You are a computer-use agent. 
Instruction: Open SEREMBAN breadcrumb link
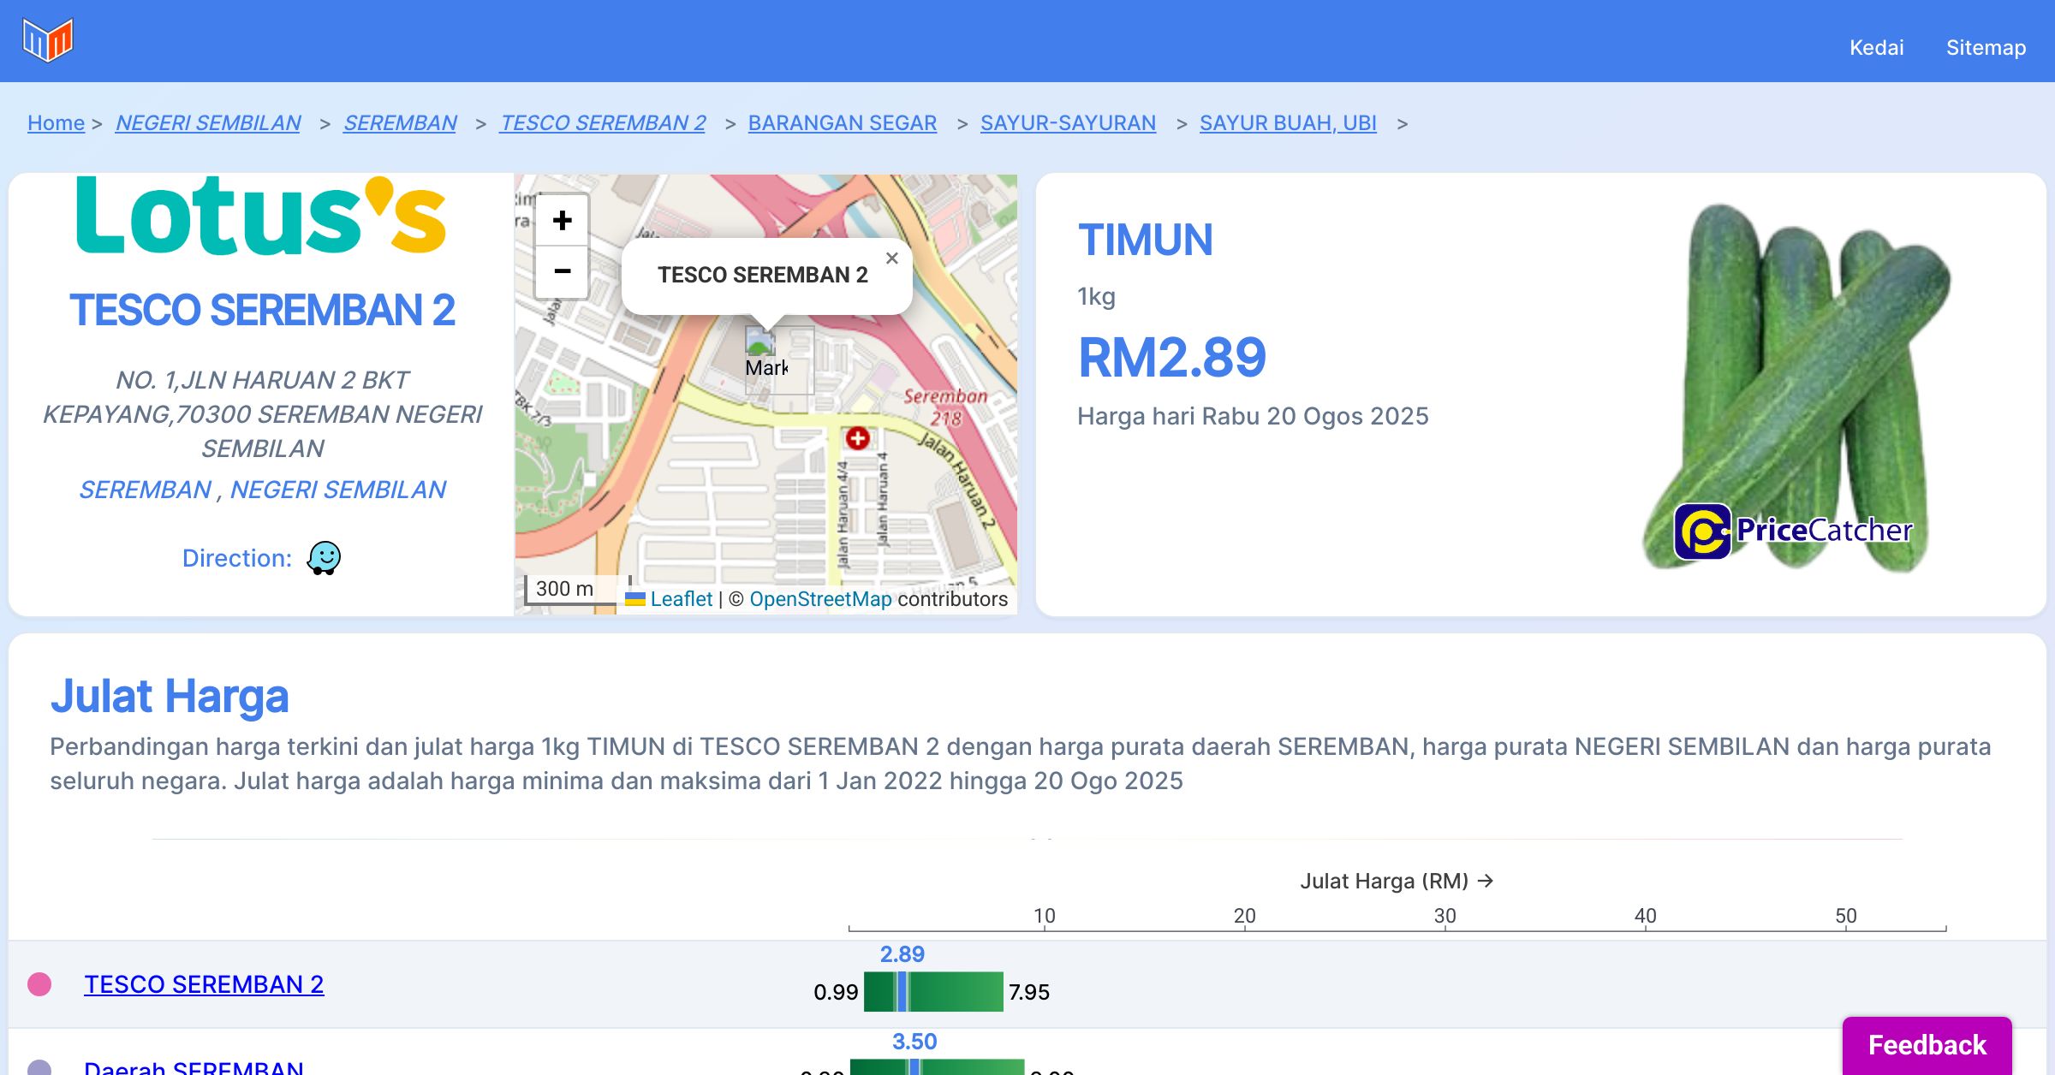coord(400,123)
